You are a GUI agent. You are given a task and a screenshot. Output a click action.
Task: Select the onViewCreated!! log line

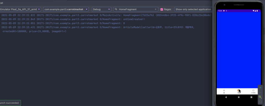[73, 19]
